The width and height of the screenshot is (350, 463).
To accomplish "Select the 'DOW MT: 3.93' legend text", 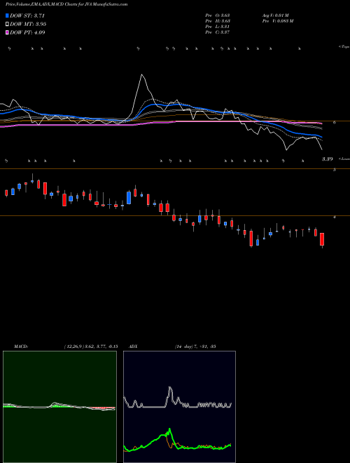I will (x=28, y=25).
